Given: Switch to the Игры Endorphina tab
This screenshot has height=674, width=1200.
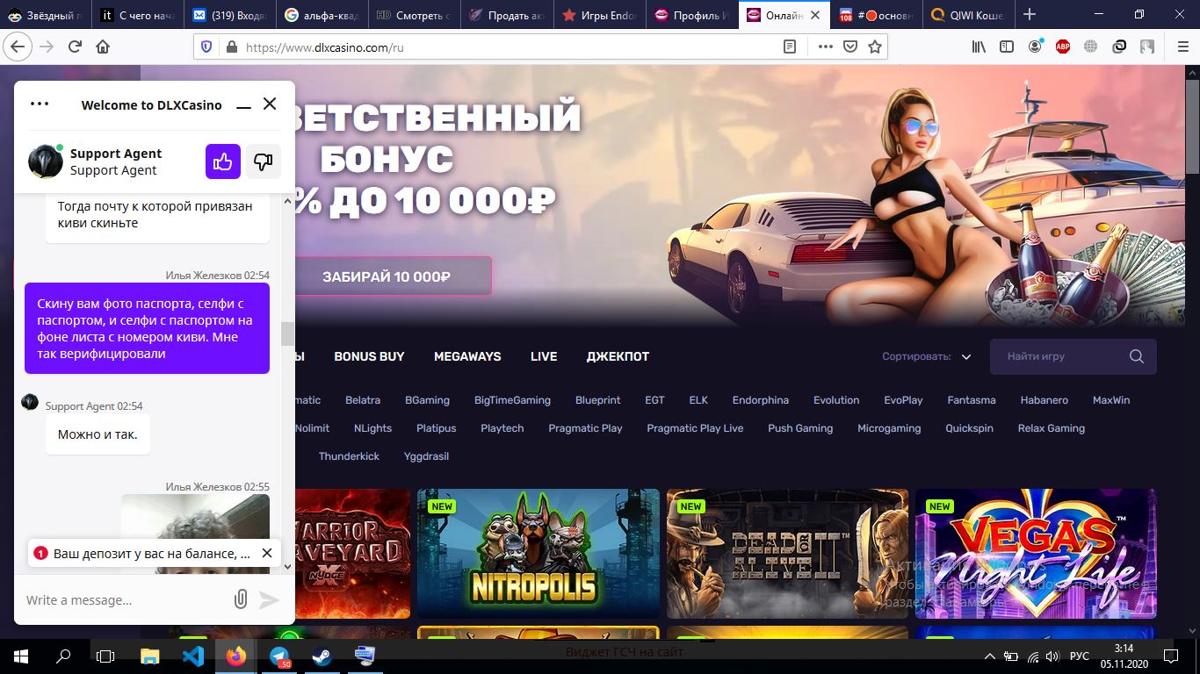Looking at the screenshot, I should click(x=599, y=15).
